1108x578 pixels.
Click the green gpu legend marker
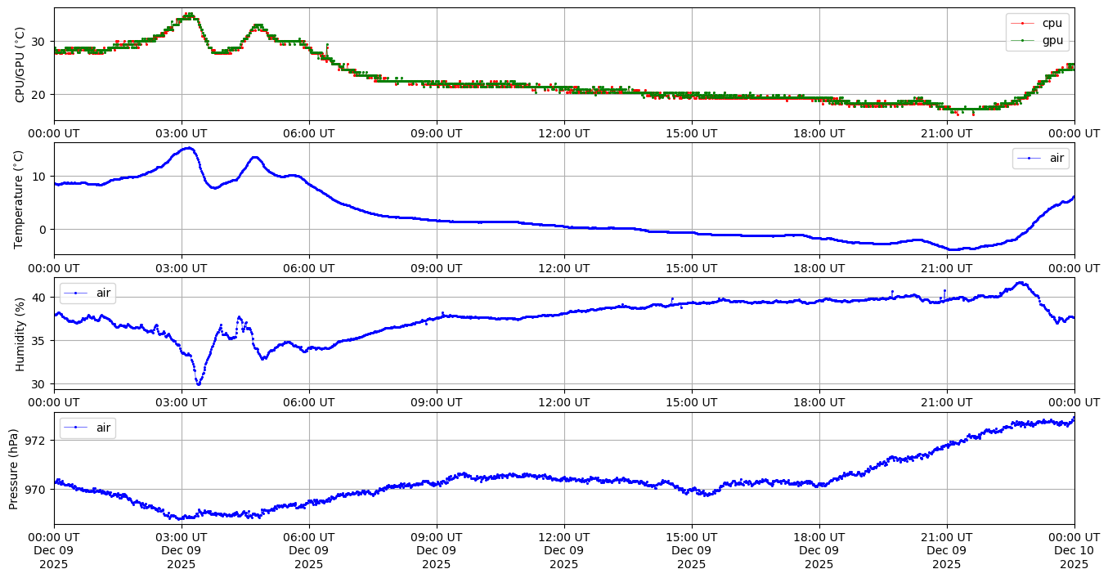coord(1022,40)
